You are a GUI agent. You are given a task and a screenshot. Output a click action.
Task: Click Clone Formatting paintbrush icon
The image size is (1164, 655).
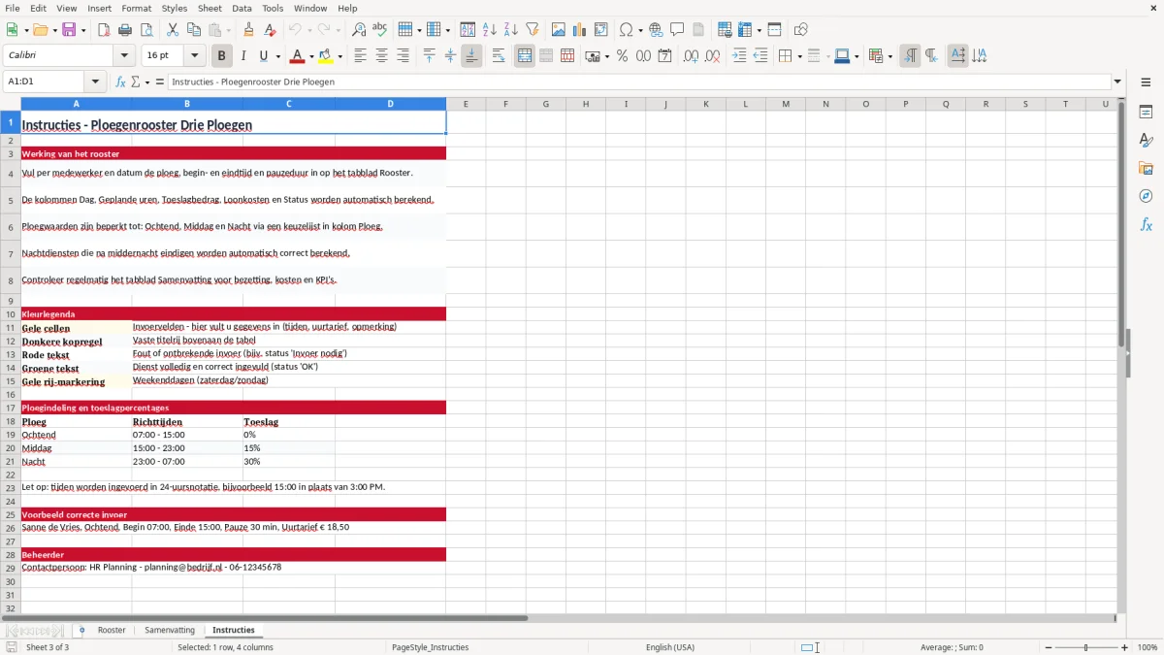pos(248,30)
